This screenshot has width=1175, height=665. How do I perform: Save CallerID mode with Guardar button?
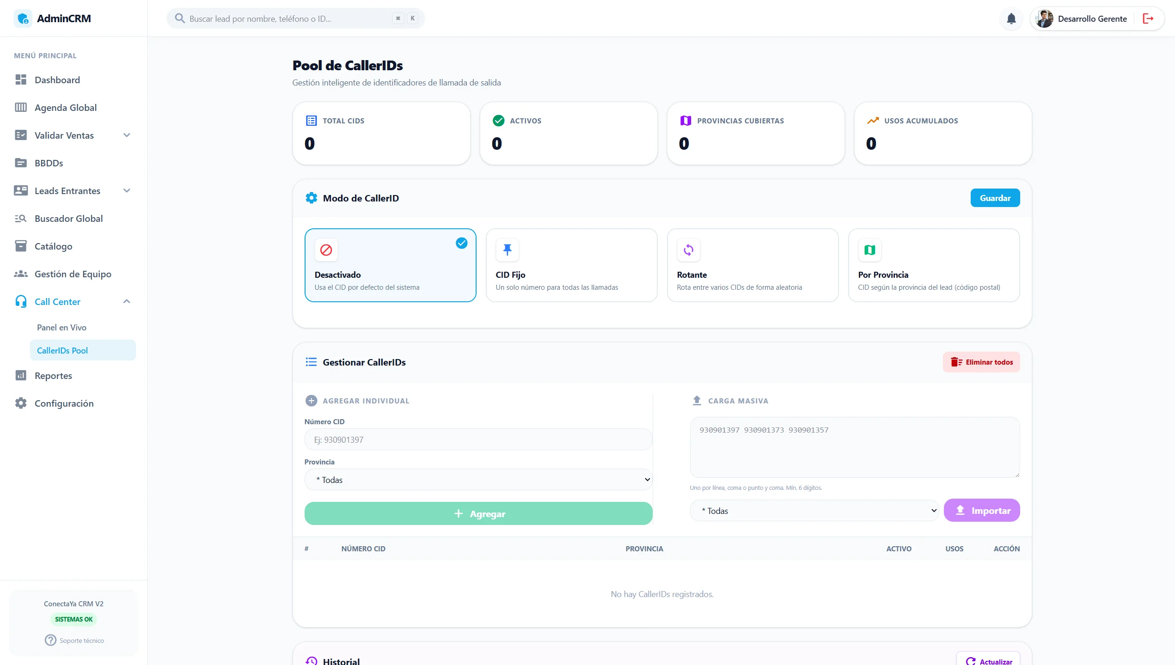(x=995, y=197)
